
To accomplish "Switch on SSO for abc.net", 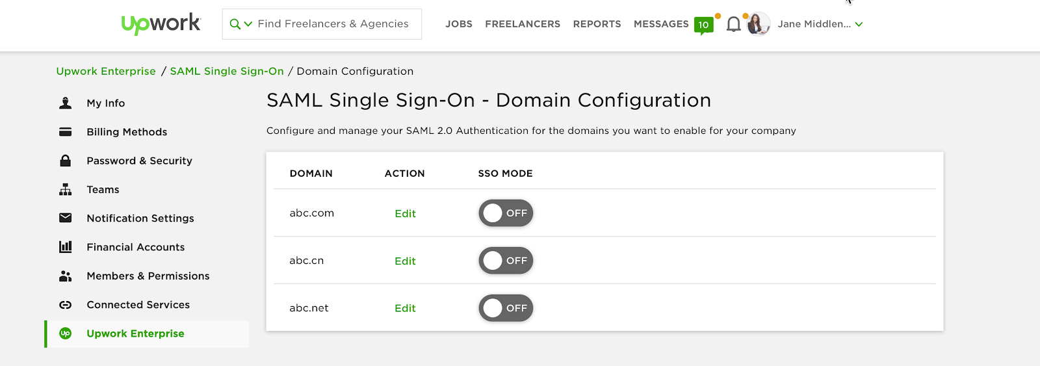I will [506, 308].
